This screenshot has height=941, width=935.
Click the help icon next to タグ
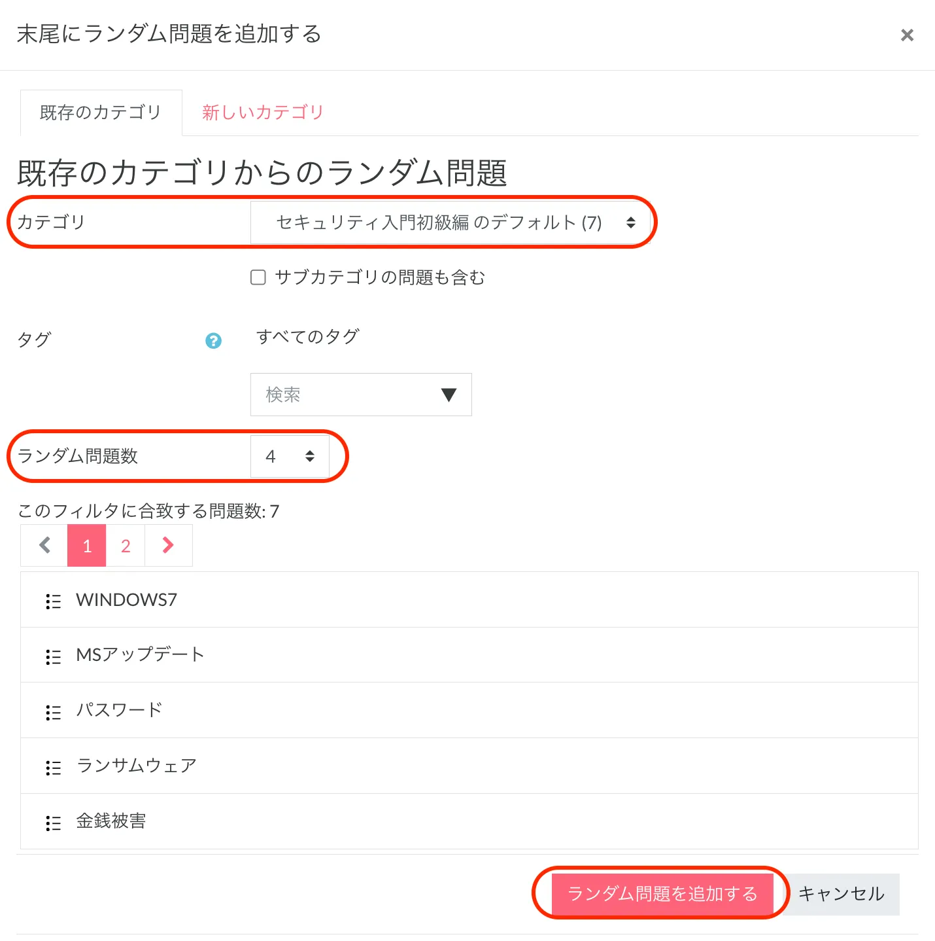[213, 340]
